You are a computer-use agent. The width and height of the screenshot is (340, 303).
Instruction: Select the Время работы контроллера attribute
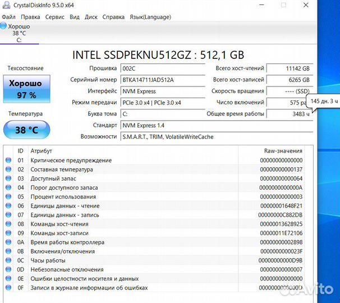(x=67, y=242)
